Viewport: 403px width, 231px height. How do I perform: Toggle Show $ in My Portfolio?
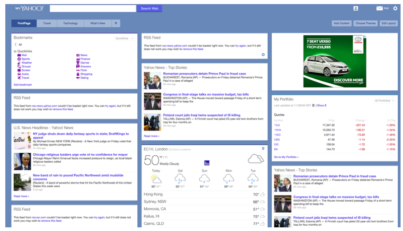(x=322, y=105)
